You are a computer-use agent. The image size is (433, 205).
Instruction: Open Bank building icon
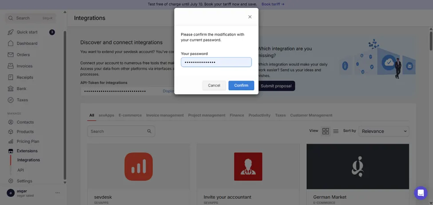click(11, 89)
